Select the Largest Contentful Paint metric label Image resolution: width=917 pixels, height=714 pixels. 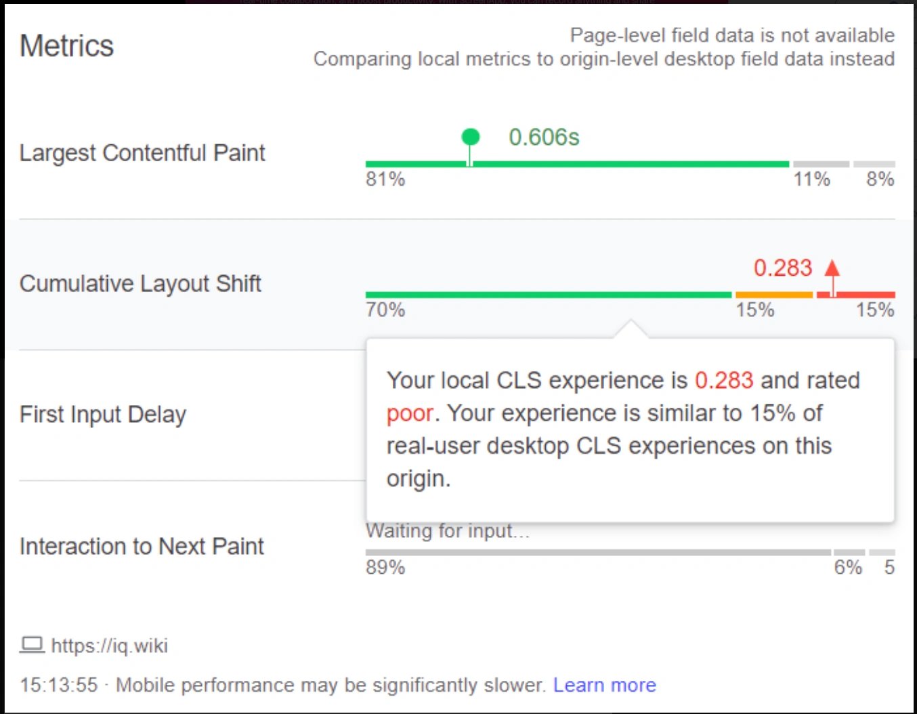click(142, 153)
